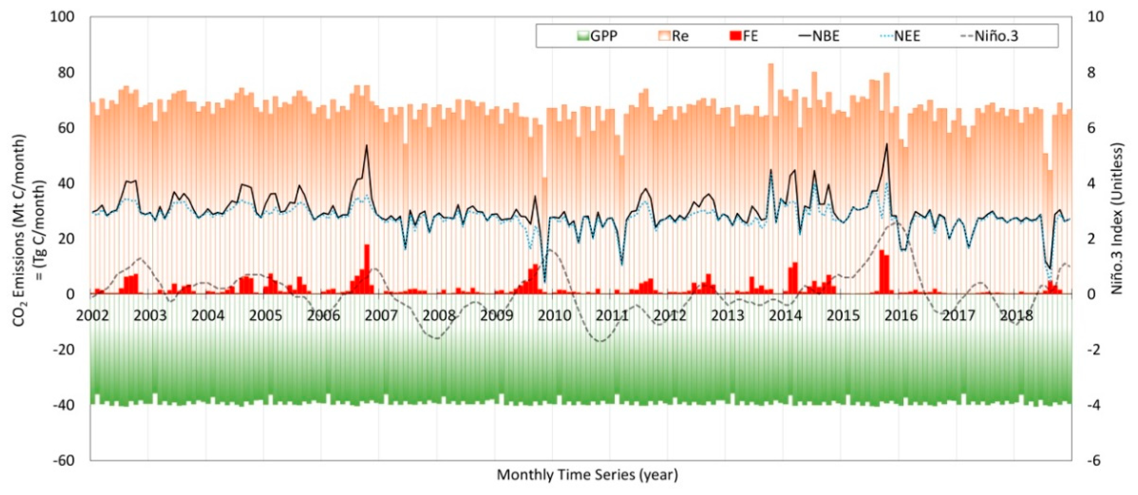Image resolution: width=1138 pixels, height=495 pixels.
Task: Click the 2007 year label
Action: tap(381, 316)
